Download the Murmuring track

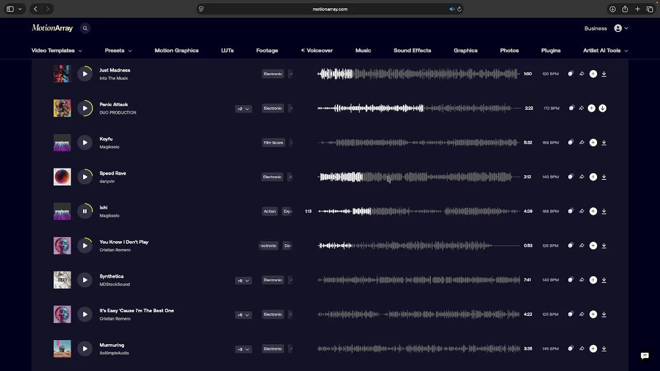(x=604, y=348)
